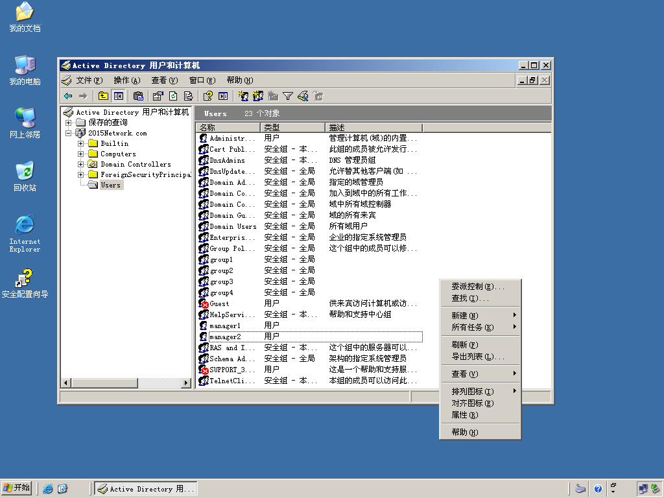The height and width of the screenshot is (498, 664).
Task: Click the Refresh toolbar icon
Action: (173, 96)
